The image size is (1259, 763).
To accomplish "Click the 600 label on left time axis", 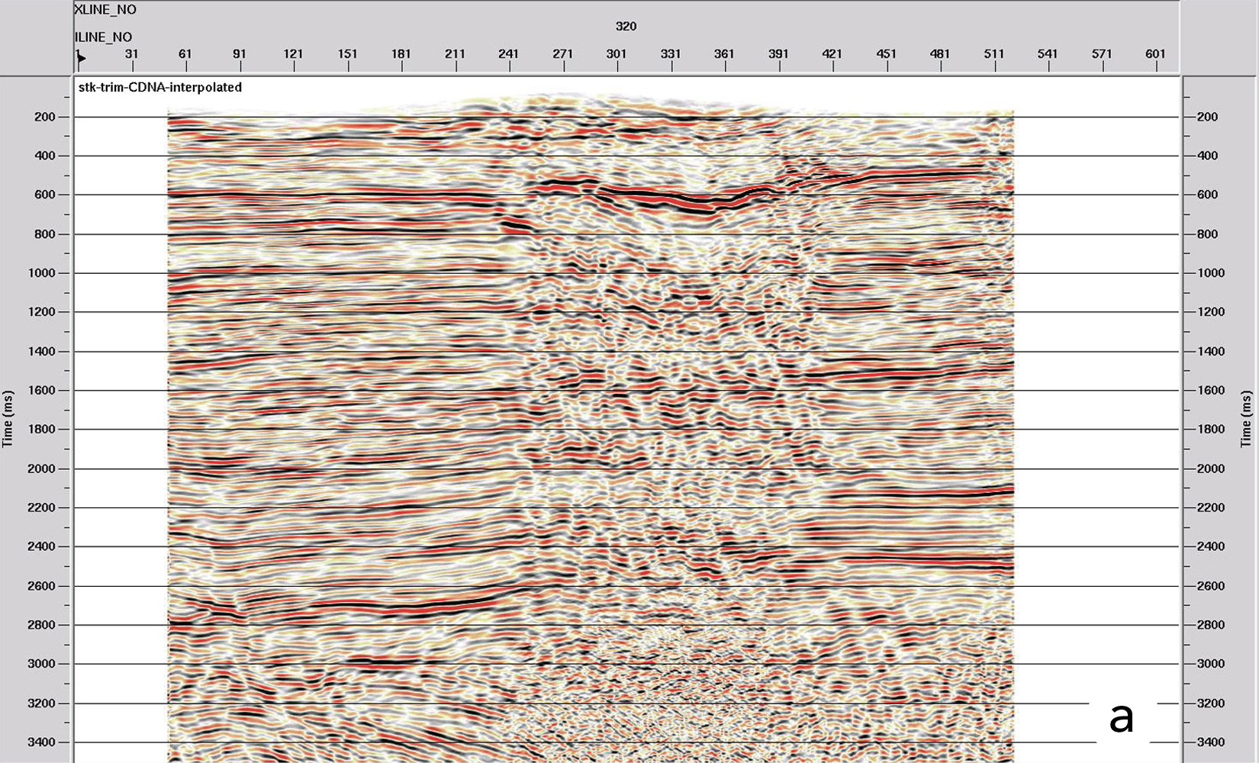I will point(45,195).
